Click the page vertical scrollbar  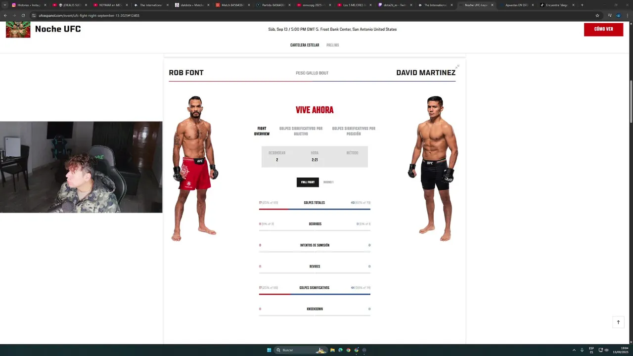[631, 101]
